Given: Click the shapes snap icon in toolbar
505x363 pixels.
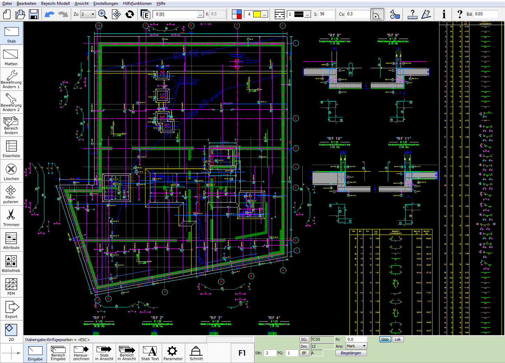Looking at the screenshot, I should pyautogui.click(x=395, y=14).
